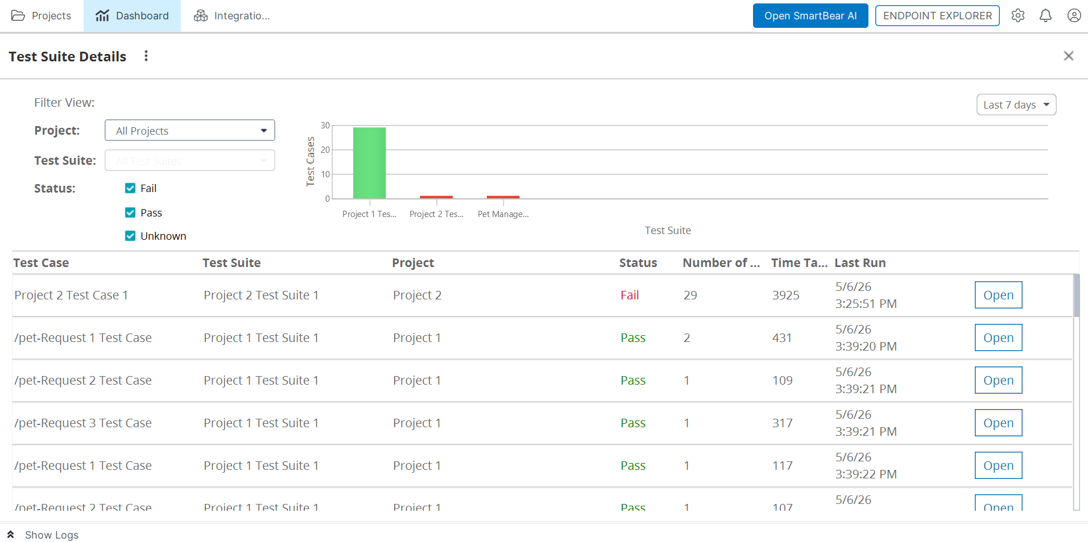
Task: Open the All Test Suites dropdown
Action: (x=190, y=160)
